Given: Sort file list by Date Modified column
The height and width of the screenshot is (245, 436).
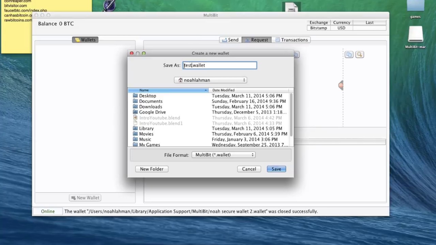Looking at the screenshot, I should pyautogui.click(x=248, y=90).
